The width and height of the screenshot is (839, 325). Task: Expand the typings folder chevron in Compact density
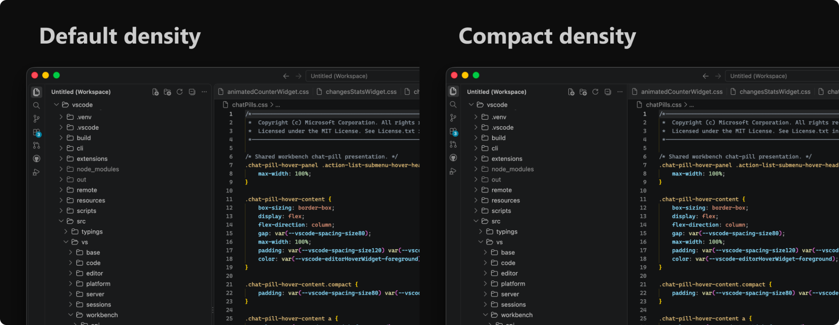point(481,231)
